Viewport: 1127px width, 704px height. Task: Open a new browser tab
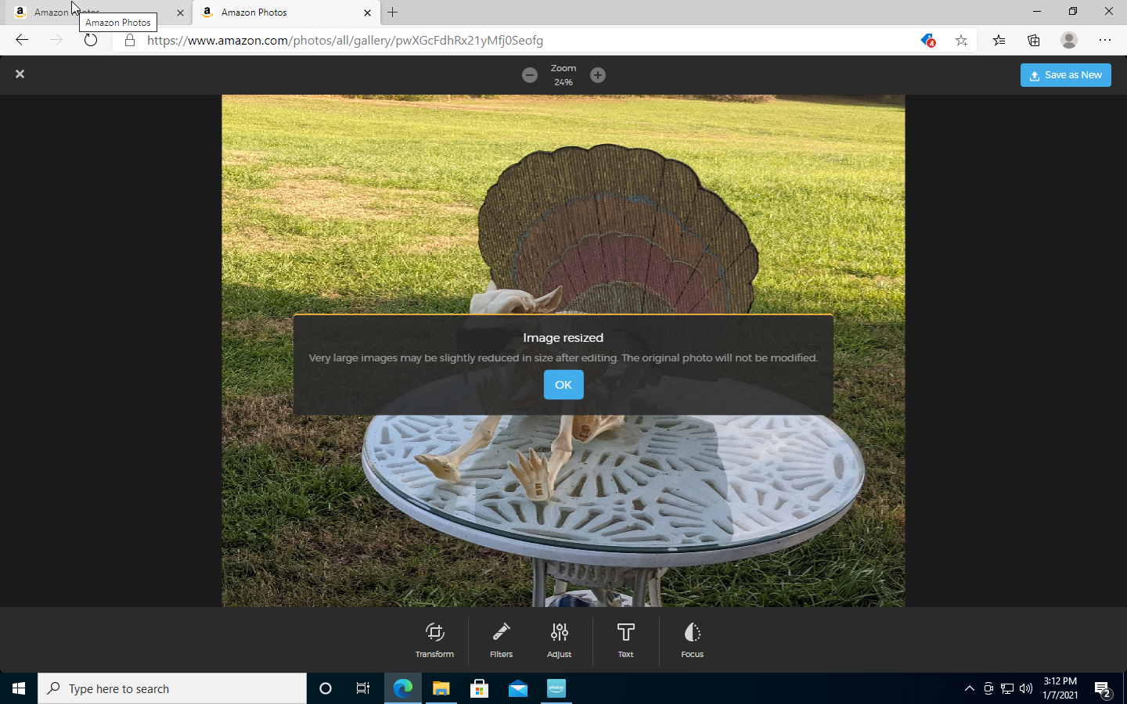pos(393,13)
